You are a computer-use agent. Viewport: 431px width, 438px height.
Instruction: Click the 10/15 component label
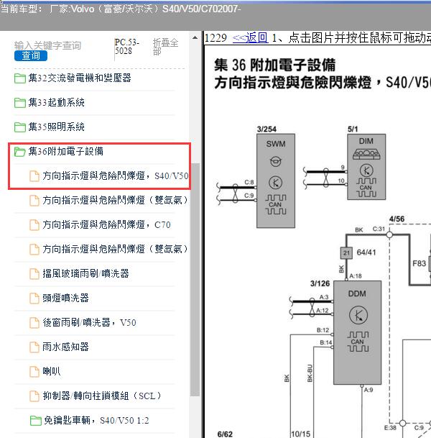coord(301,434)
